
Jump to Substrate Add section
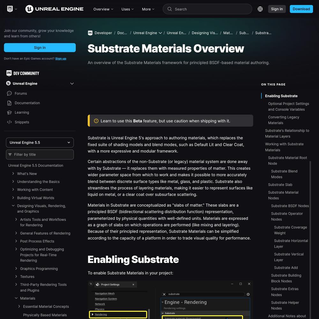coord(286,268)
